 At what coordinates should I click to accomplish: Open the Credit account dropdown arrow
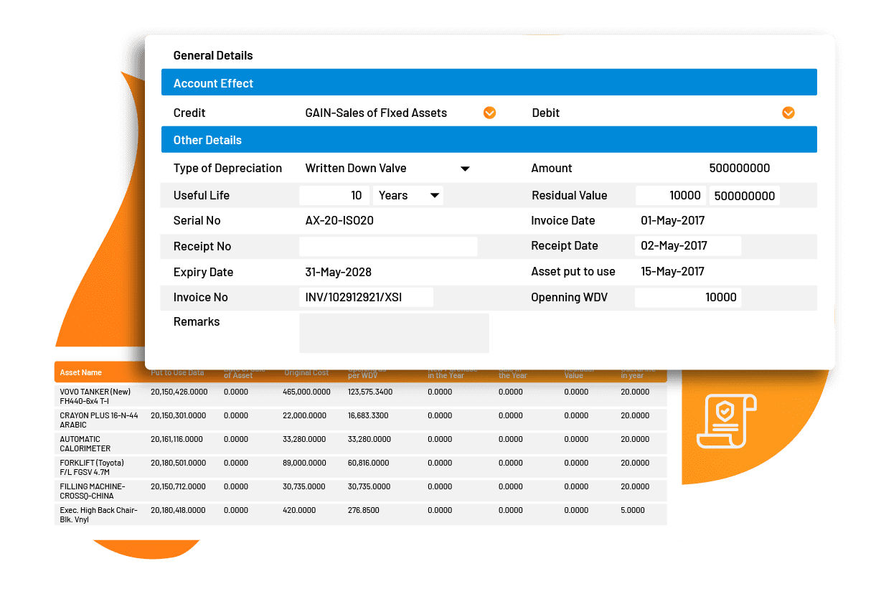coord(489,113)
